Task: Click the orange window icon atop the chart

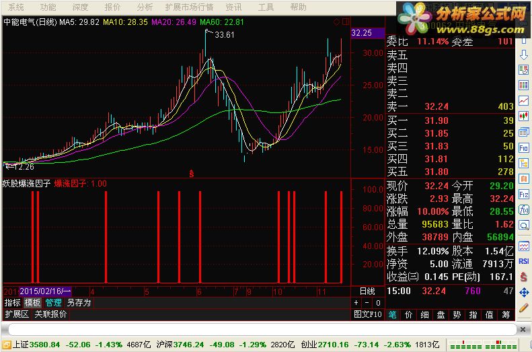Action: [x=346, y=22]
